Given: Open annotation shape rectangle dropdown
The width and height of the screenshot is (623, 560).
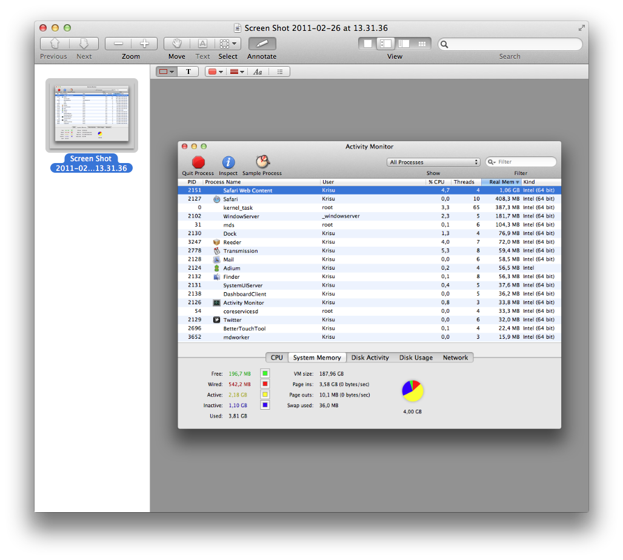Looking at the screenshot, I should 167,72.
